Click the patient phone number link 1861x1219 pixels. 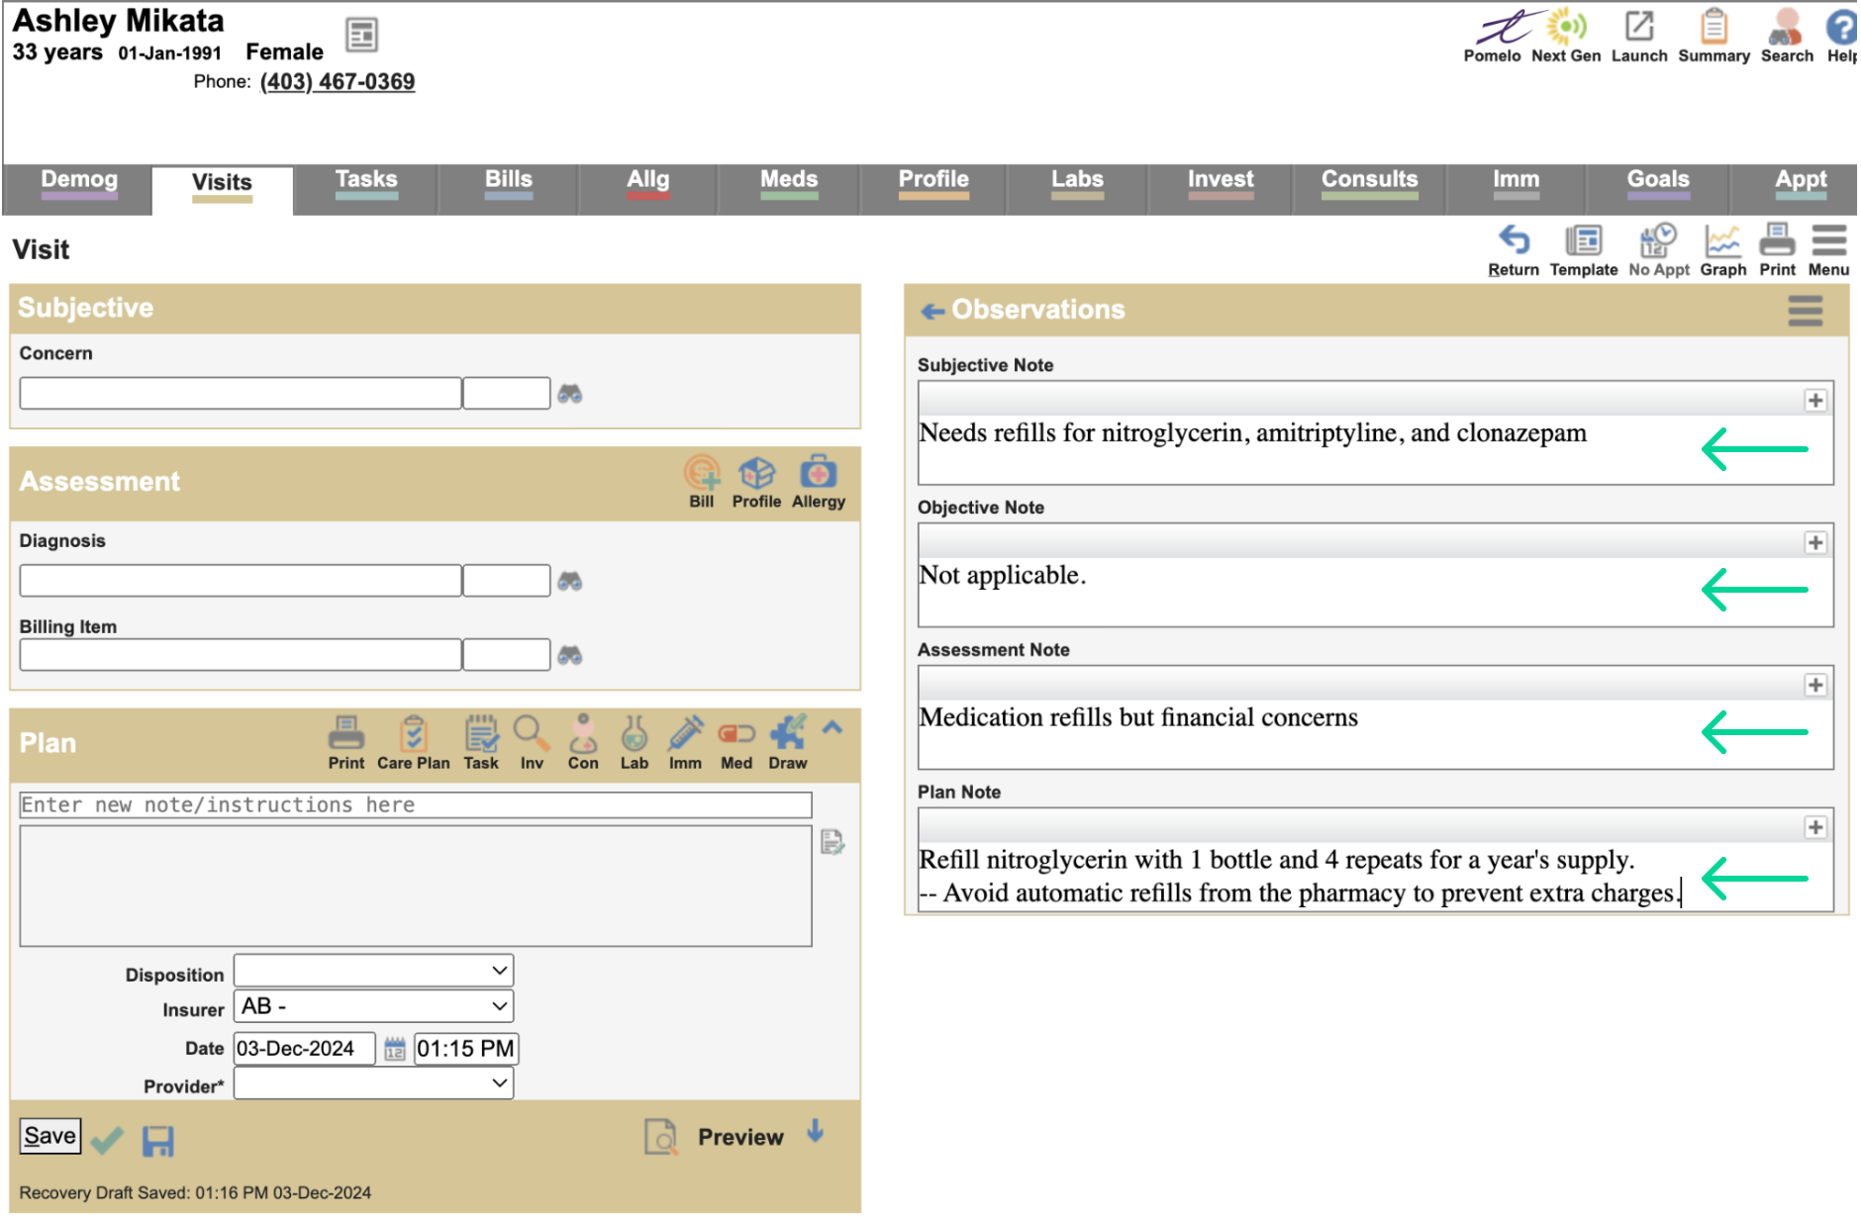(338, 82)
